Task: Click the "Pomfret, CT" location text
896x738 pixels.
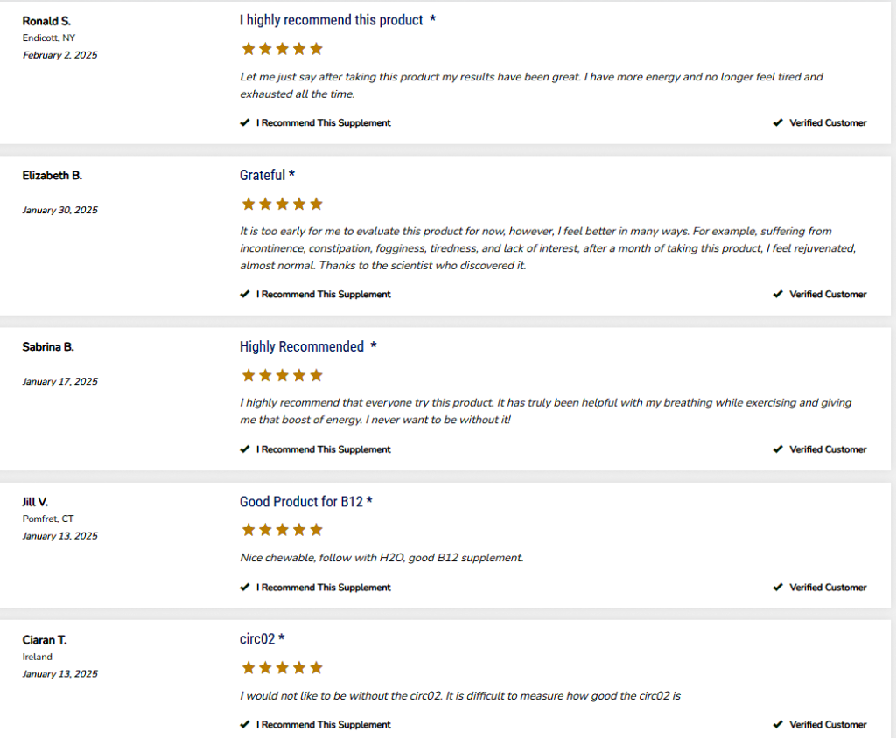Action: (48, 519)
